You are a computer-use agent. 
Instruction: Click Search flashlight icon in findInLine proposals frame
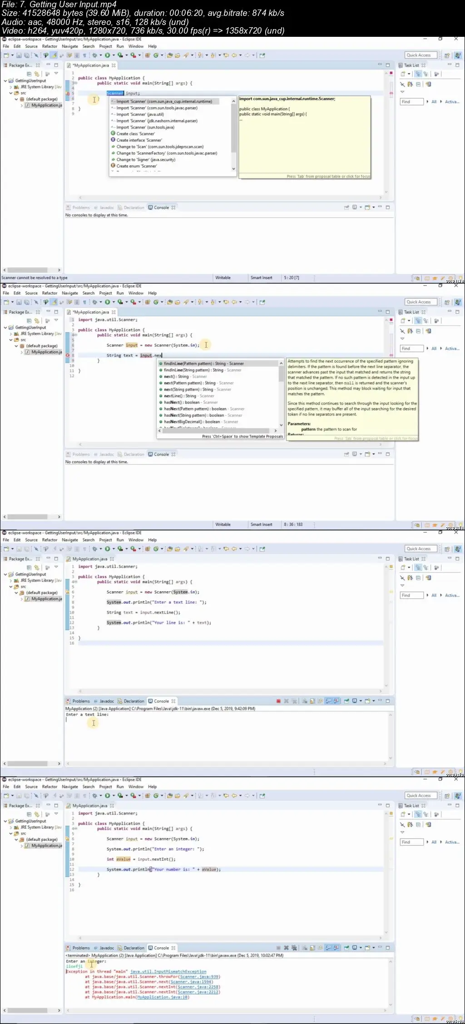tap(186, 302)
